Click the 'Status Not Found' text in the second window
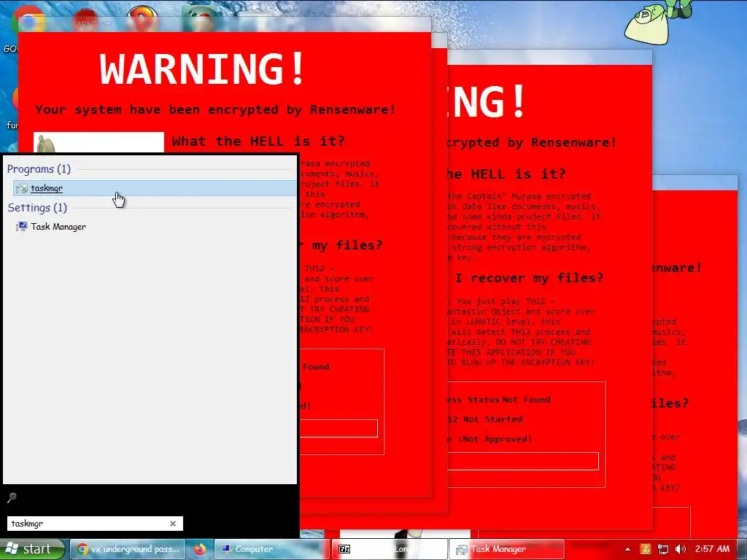Viewport: 747px width, 560px height. point(508,400)
